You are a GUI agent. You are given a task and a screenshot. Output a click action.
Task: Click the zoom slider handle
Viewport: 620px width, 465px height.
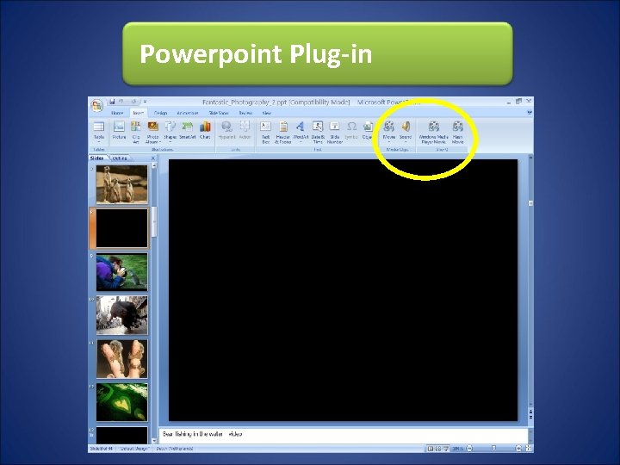pyautogui.click(x=494, y=449)
